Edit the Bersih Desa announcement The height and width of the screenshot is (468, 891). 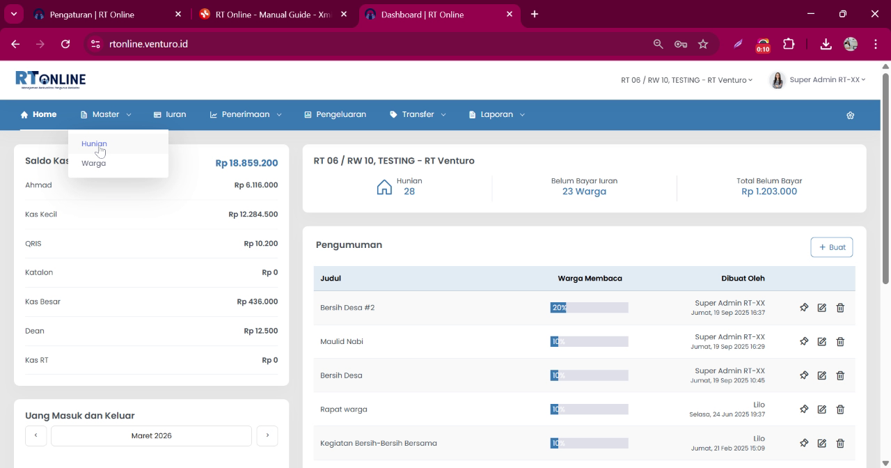822,375
